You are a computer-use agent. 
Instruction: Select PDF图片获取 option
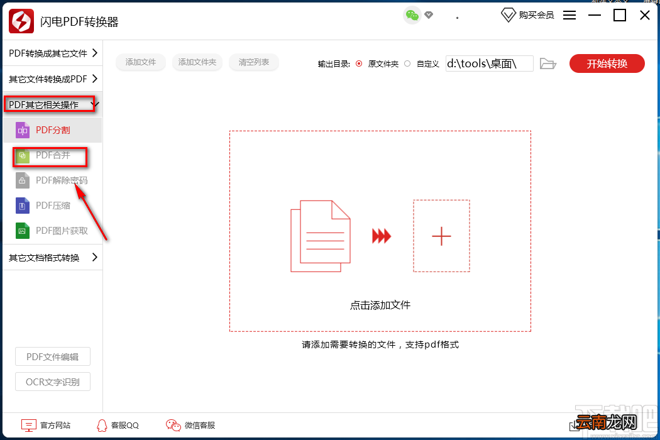pos(53,231)
